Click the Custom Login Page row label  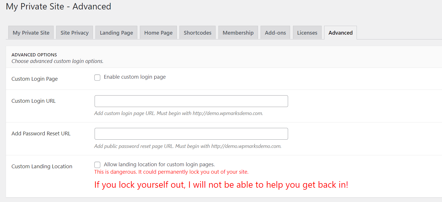click(34, 79)
